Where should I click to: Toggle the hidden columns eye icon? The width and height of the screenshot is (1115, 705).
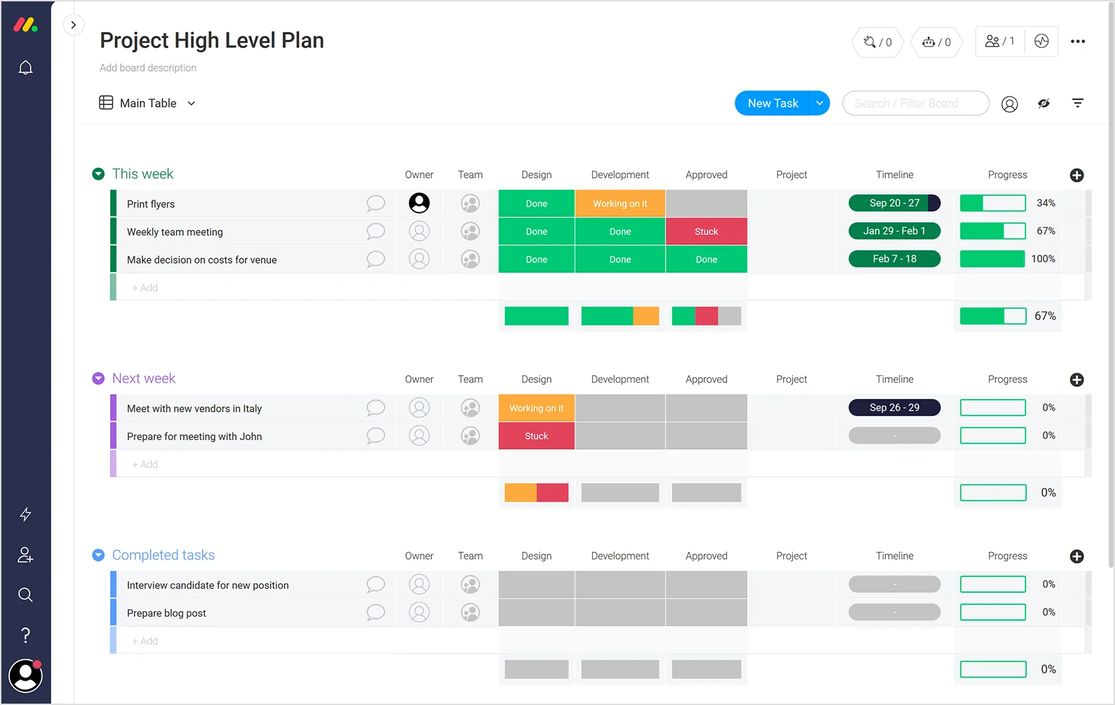(x=1043, y=104)
